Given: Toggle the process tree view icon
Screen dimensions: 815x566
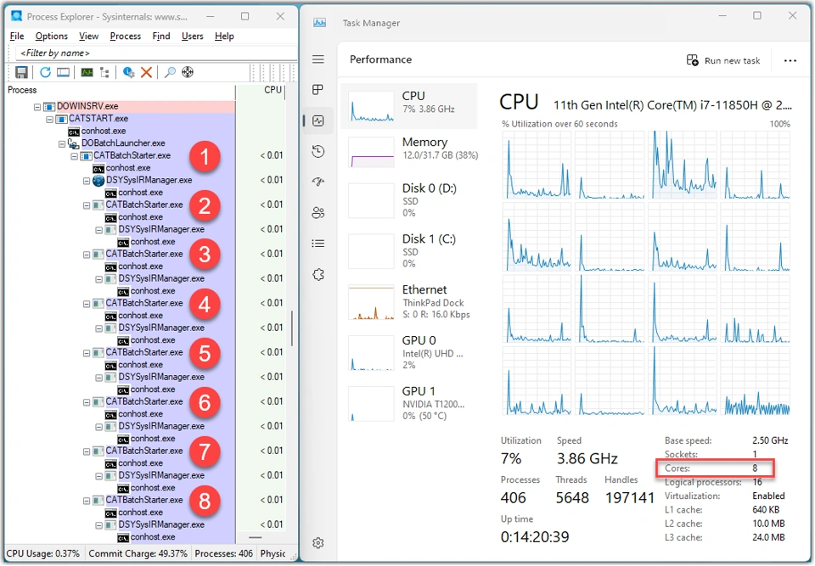Looking at the screenshot, I should click(104, 72).
